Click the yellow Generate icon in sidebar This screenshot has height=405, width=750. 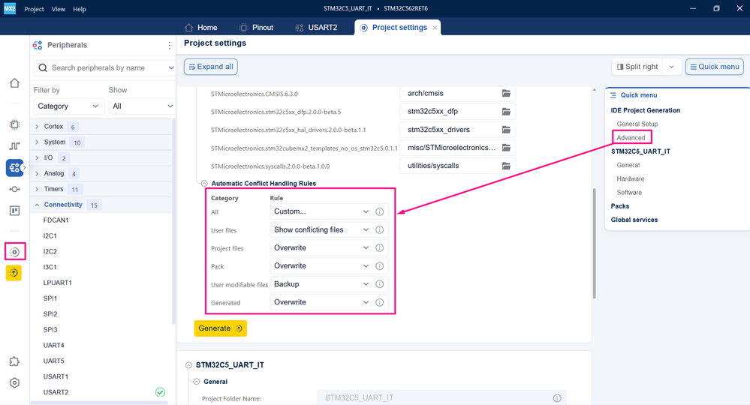pyautogui.click(x=14, y=273)
